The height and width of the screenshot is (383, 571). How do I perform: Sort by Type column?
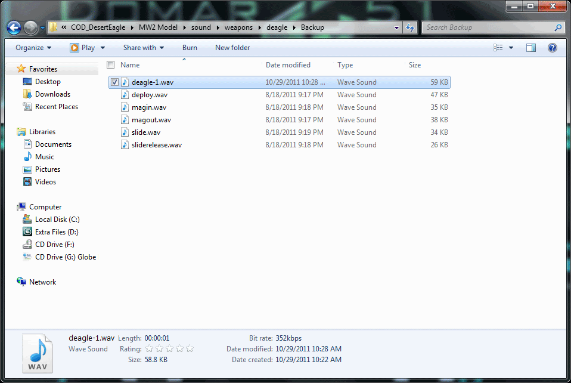[x=345, y=65]
